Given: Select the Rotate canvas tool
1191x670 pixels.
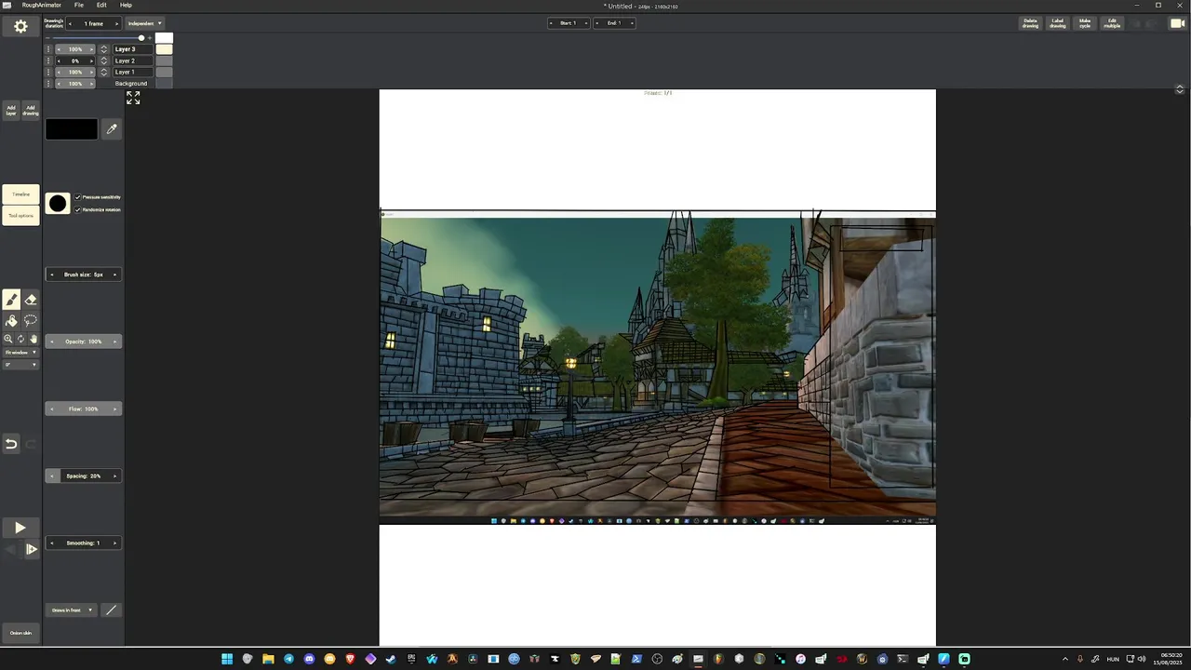Looking at the screenshot, I should coord(20,339).
